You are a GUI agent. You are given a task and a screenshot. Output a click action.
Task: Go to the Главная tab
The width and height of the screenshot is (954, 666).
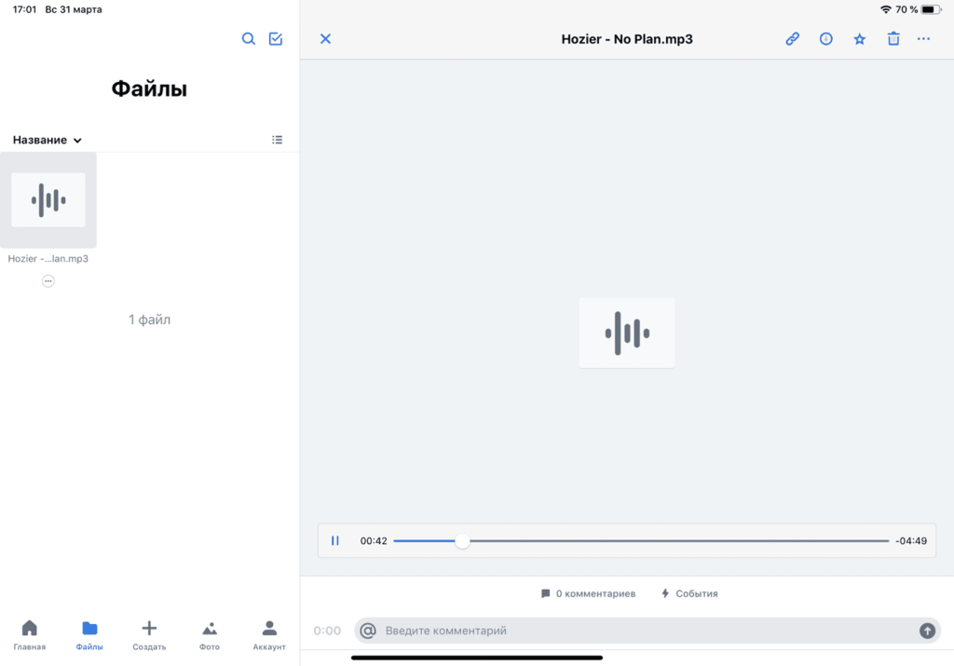coord(30,634)
